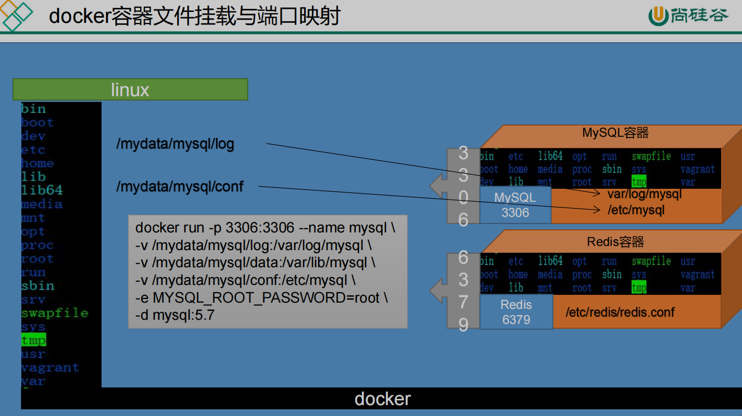
Task: Select opt in the linux directory list
Action: pyautogui.click(x=33, y=231)
